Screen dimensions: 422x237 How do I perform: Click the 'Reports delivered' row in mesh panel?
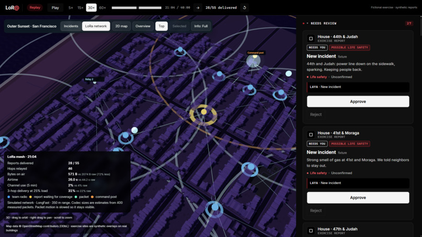[x=66, y=163]
